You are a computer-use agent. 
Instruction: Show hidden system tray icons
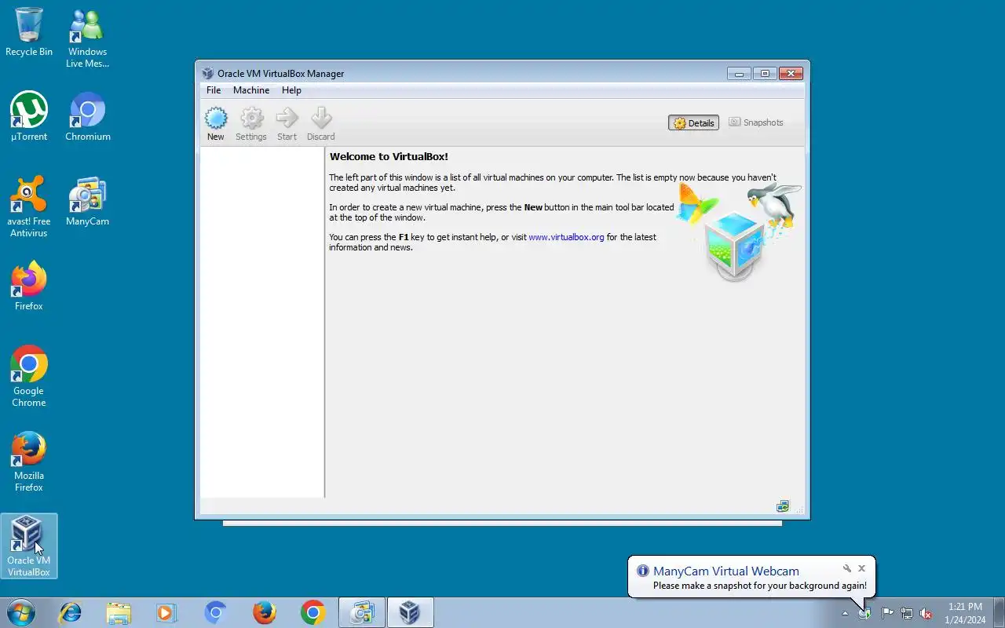point(845,613)
